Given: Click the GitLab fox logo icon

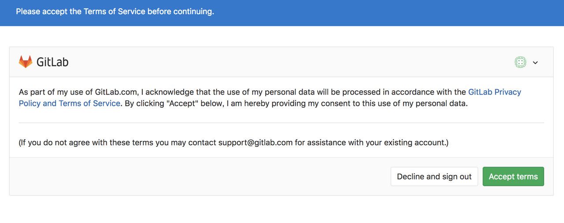Looking at the screenshot, I should pos(26,62).
